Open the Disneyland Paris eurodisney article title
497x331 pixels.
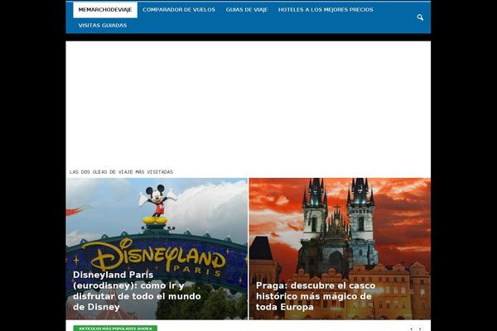(x=137, y=290)
